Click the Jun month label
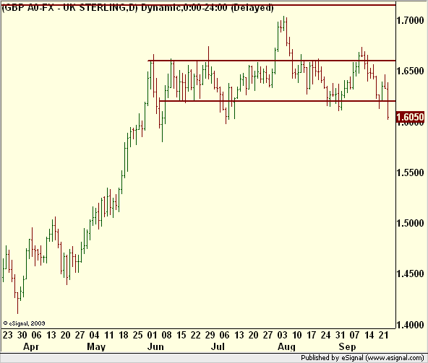The image size is (428, 363). coord(155,347)
